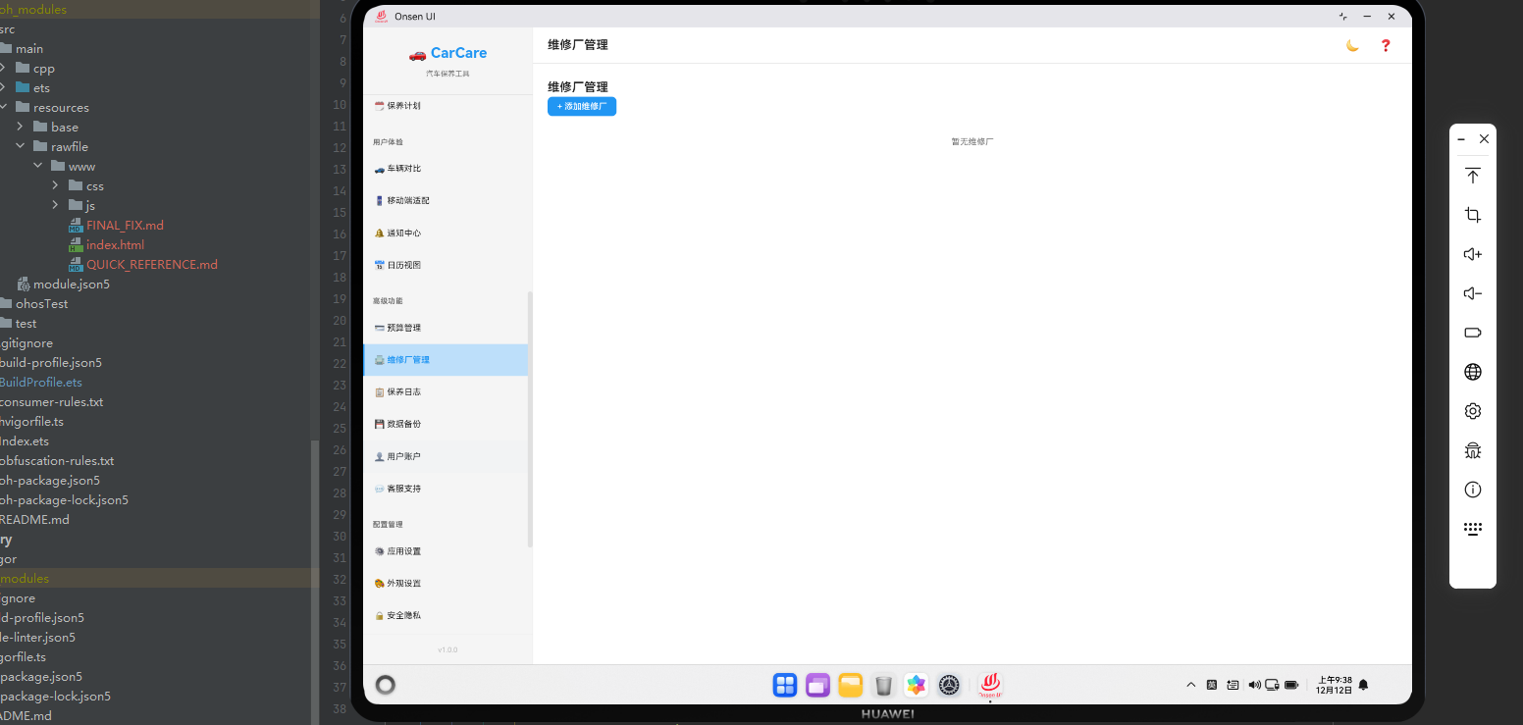The height and width of the screenshot is (725, 1523).
Task: Click 添加维修厂 button
Action: [582, 106]
